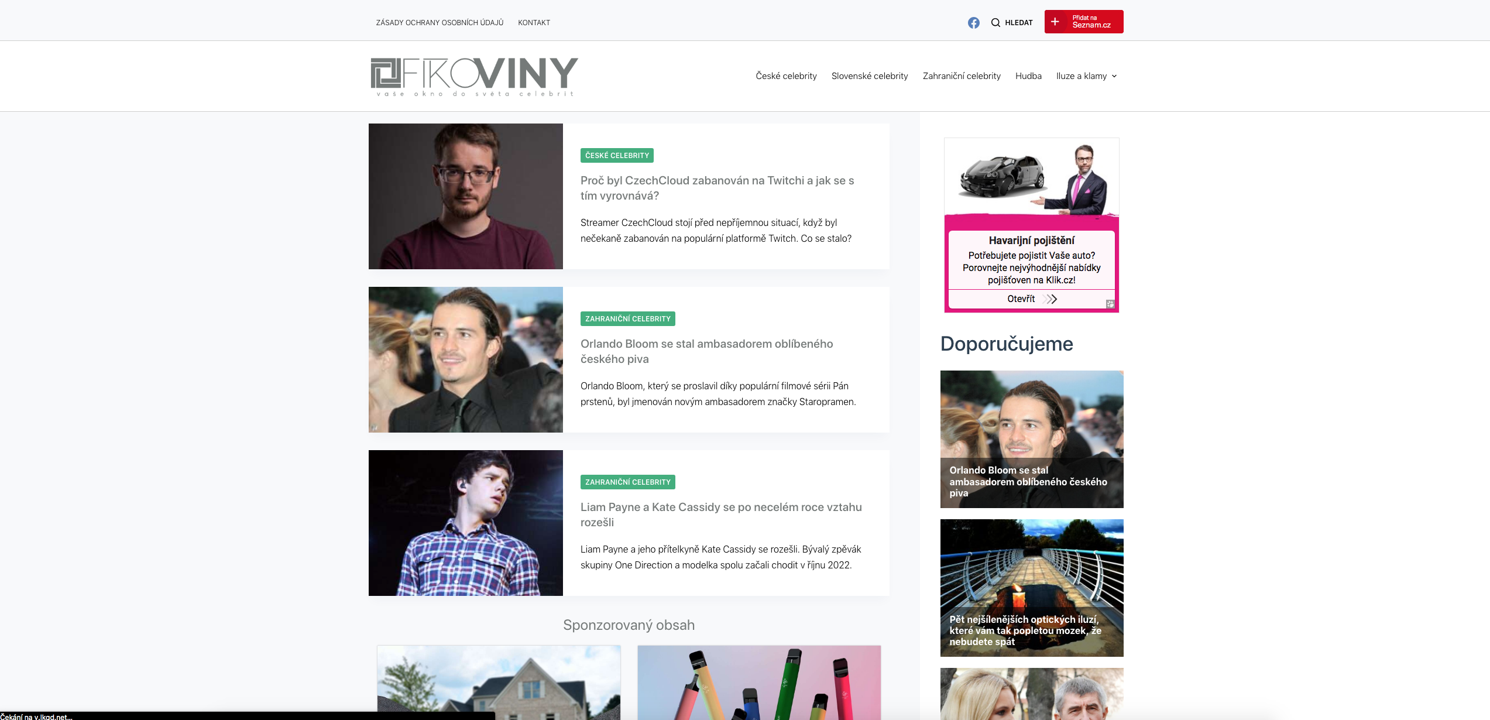Open České celebrity menu item

[786, 76]
